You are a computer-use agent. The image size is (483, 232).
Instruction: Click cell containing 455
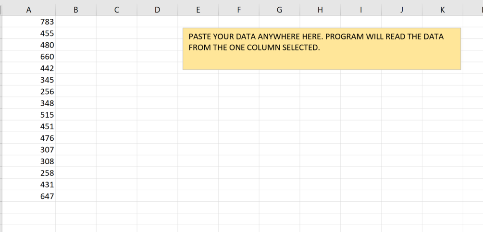click(x=29, y=33)
